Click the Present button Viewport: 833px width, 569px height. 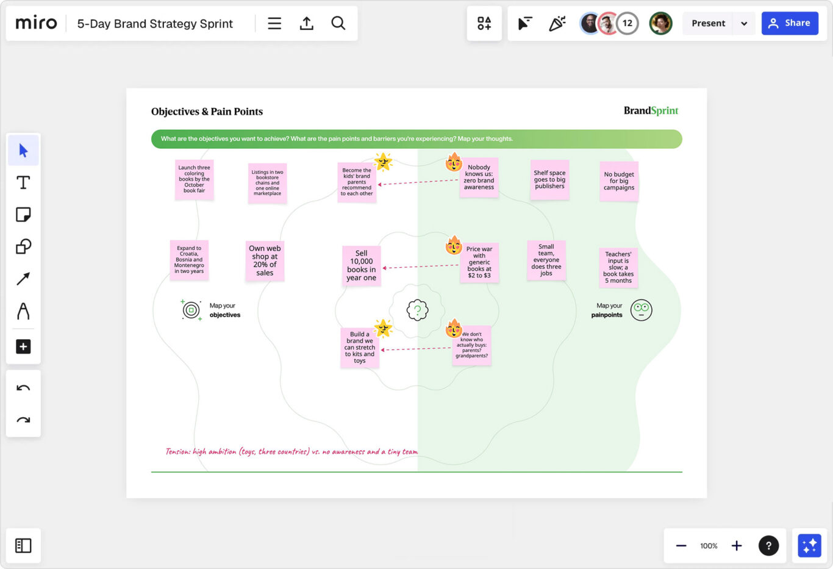708,23
